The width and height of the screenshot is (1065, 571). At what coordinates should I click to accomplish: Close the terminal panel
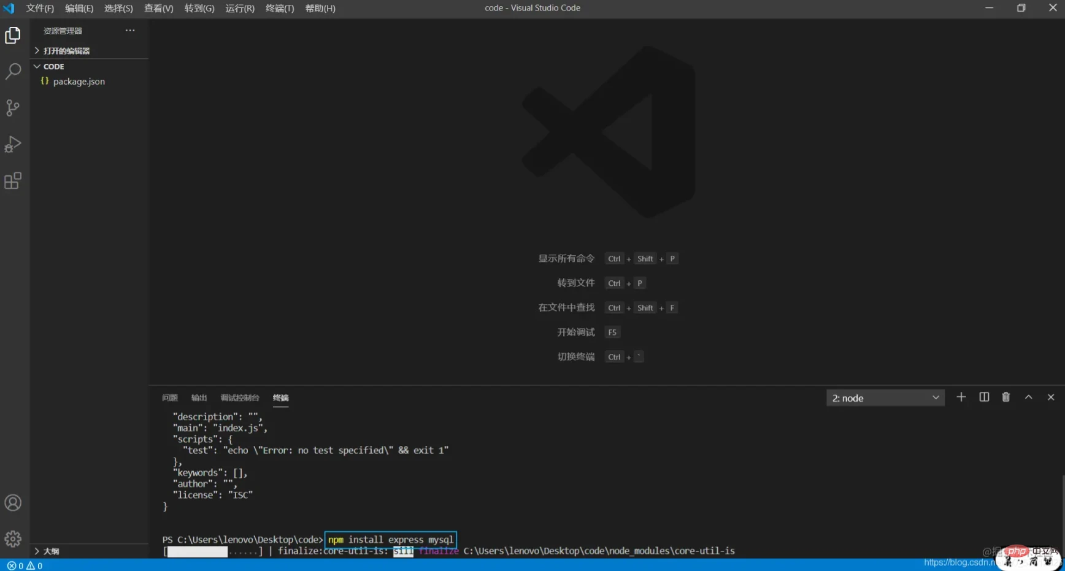coord(1051,397)
